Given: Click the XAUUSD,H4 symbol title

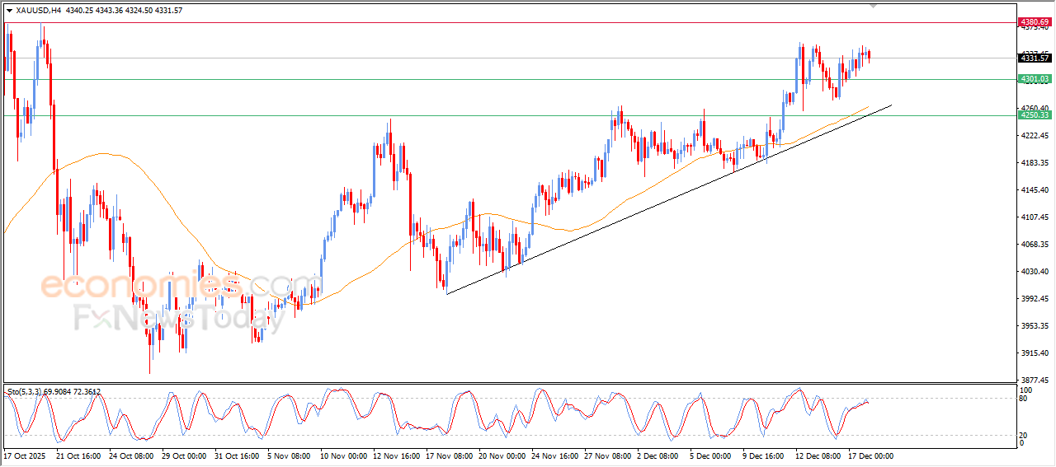Looking at the screenshot, I should click(38, 10).
